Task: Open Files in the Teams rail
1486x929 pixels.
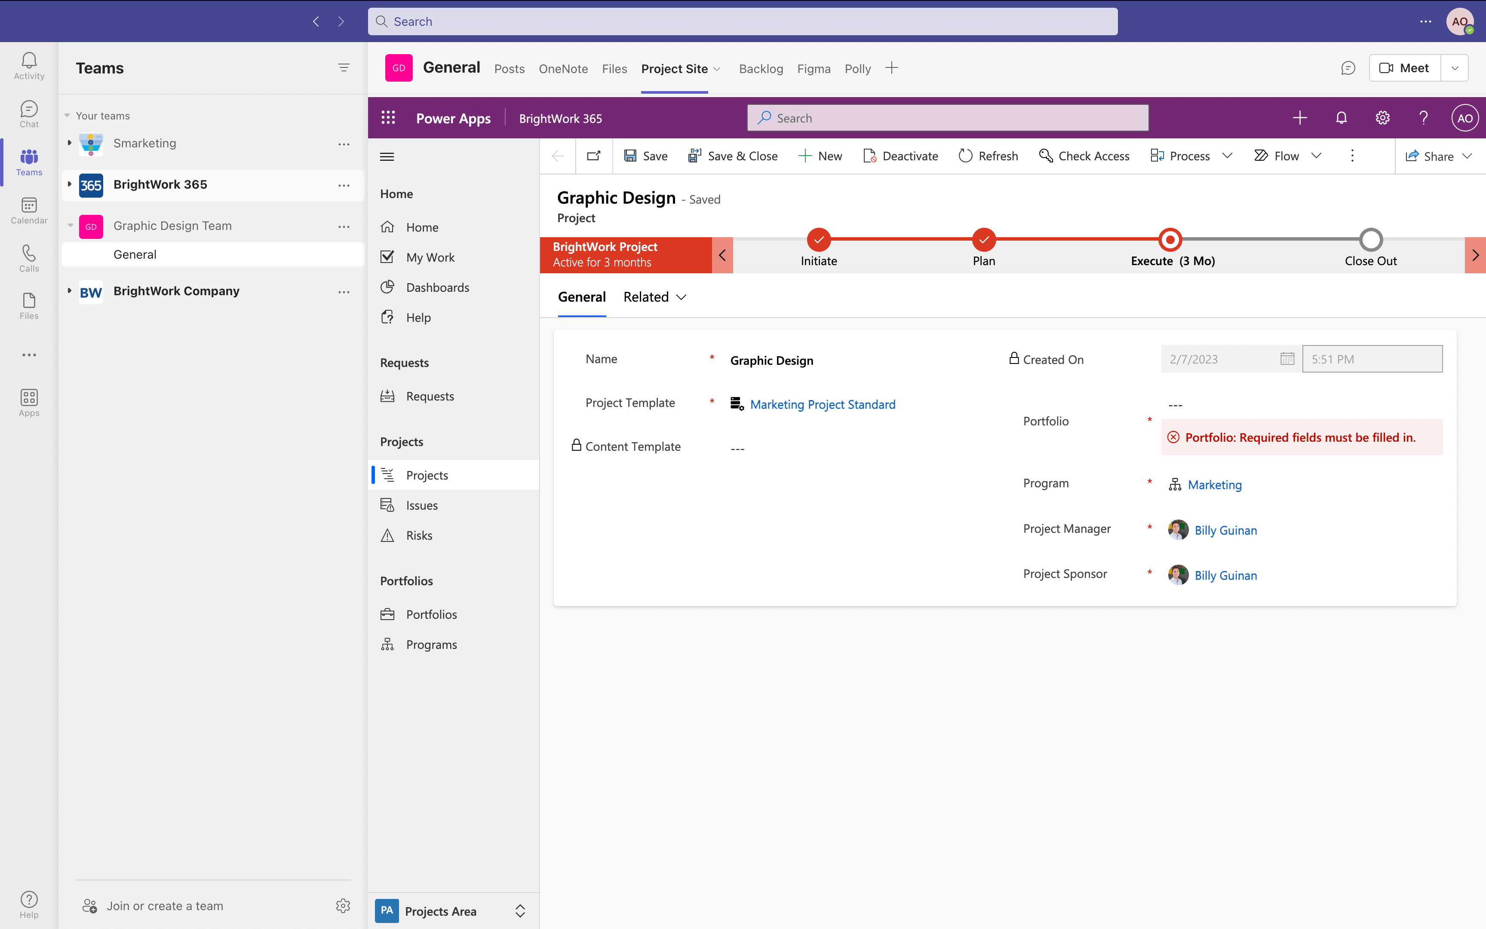Action: 29,306
